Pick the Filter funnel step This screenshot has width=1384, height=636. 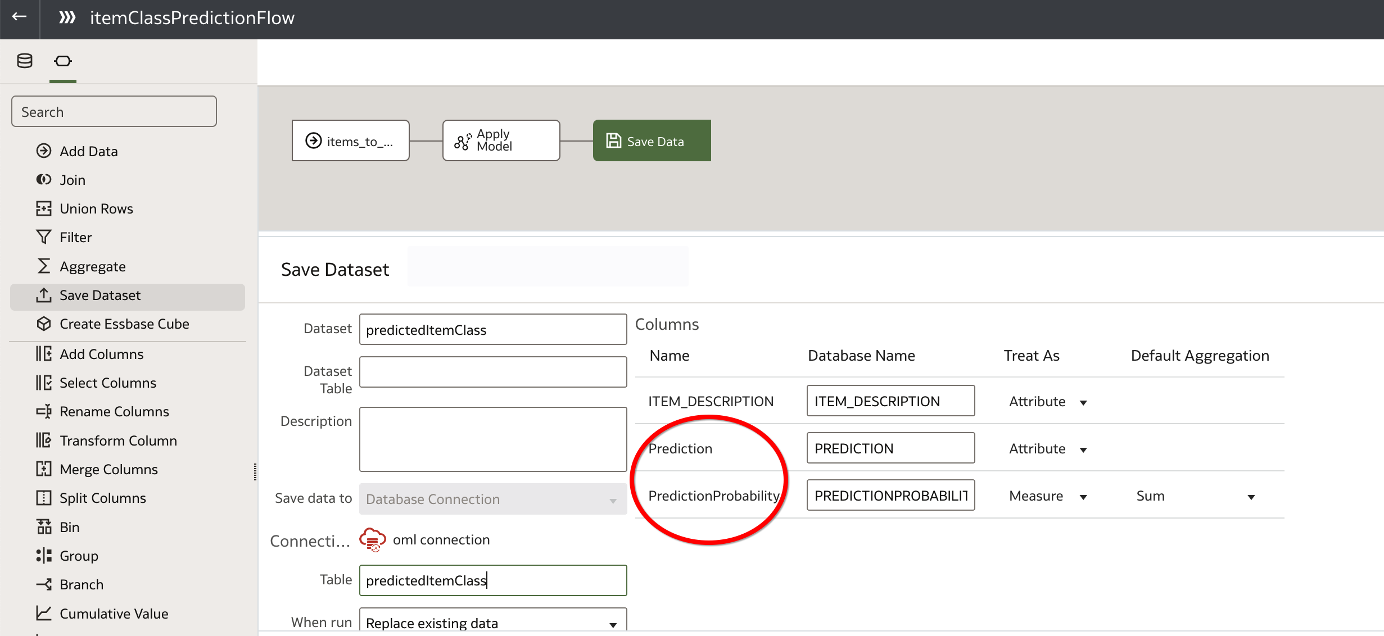tap(44, 237)
